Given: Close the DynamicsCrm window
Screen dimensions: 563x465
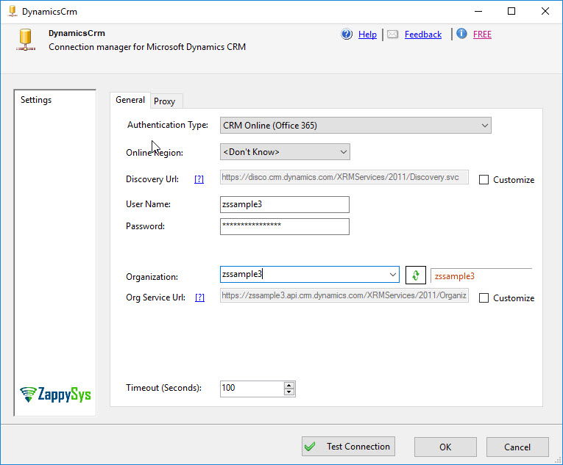Looking at the screenshot, I should [545, 12].
